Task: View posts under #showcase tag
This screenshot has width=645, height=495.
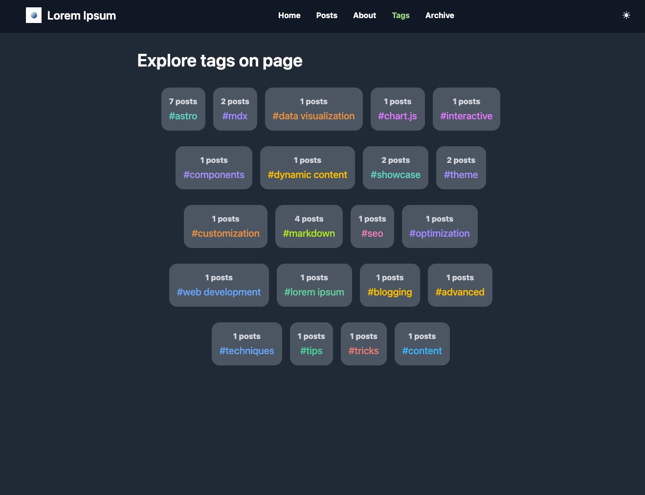Action: point(395,168)
